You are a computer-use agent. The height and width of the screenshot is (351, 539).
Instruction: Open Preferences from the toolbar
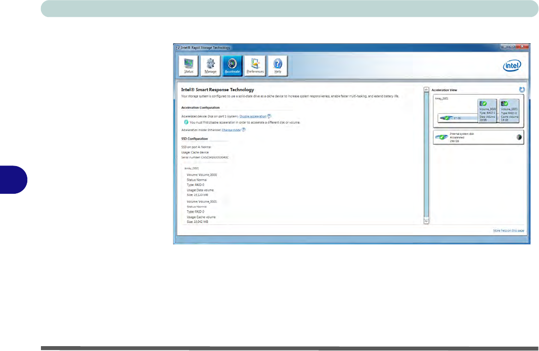[255, 66]
